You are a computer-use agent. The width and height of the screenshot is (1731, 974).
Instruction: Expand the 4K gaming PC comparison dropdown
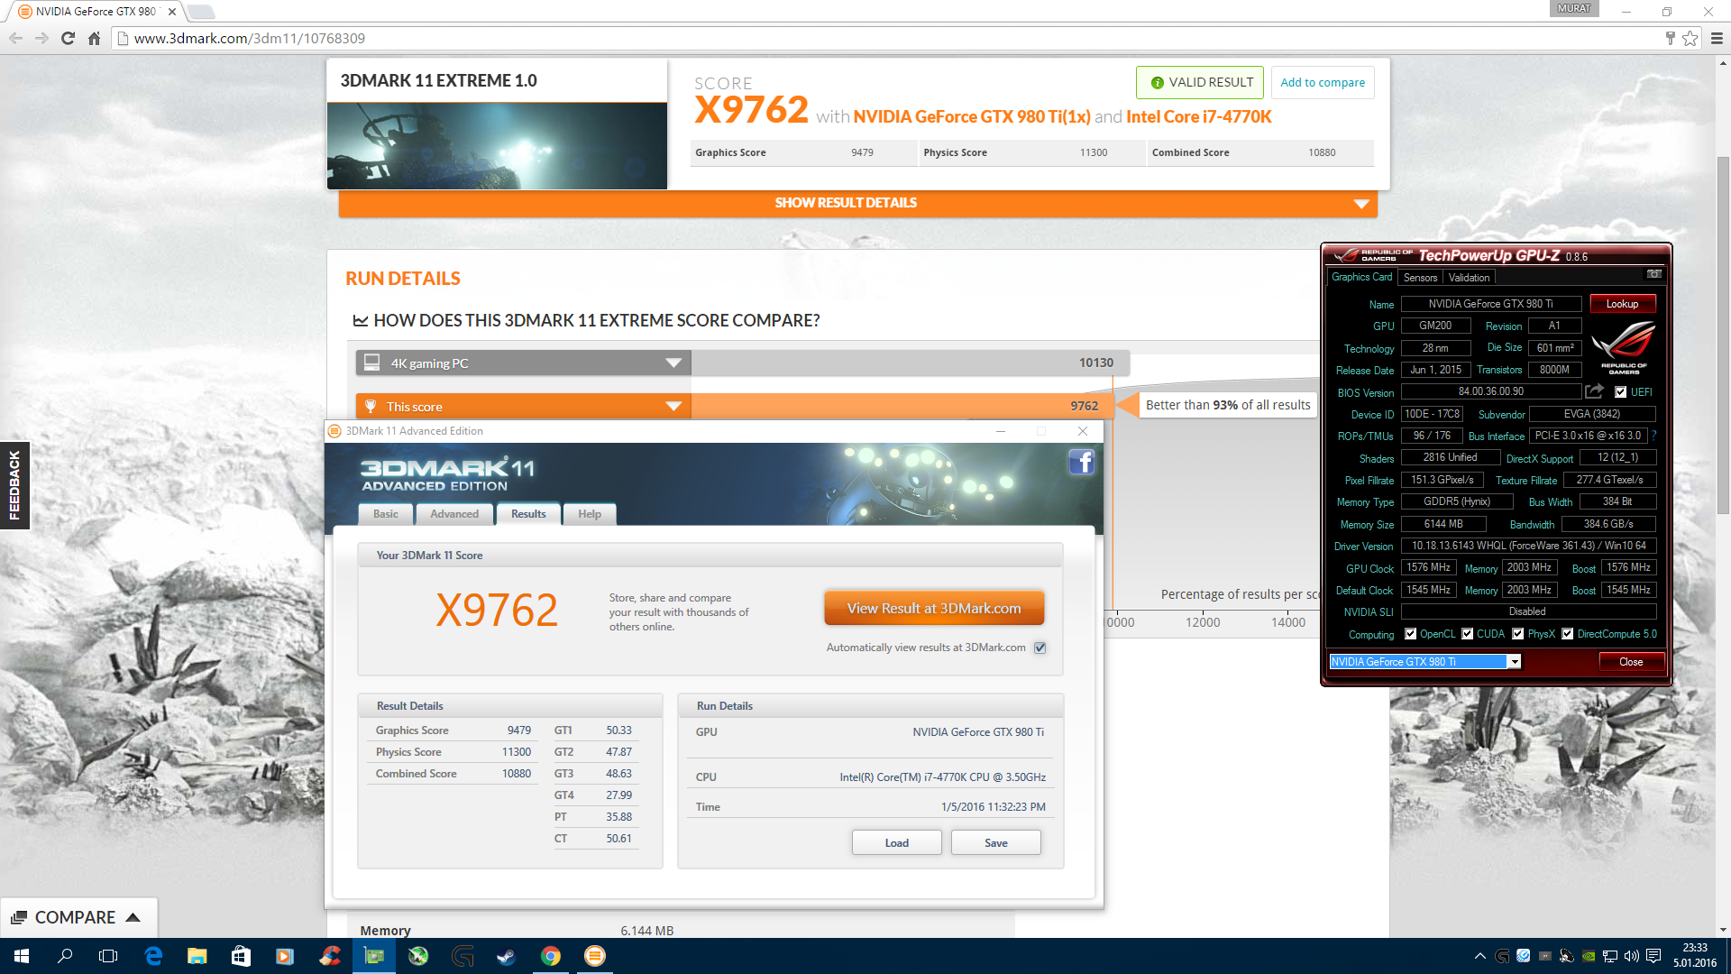[673, 363]
